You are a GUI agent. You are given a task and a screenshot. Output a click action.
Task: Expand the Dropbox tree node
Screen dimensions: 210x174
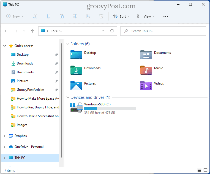click(x=5, y=136)
